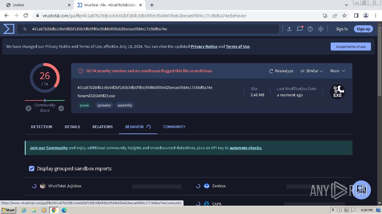Click the search magnifier icon
This screenshot has height=214, width=382.
(25, 29)
